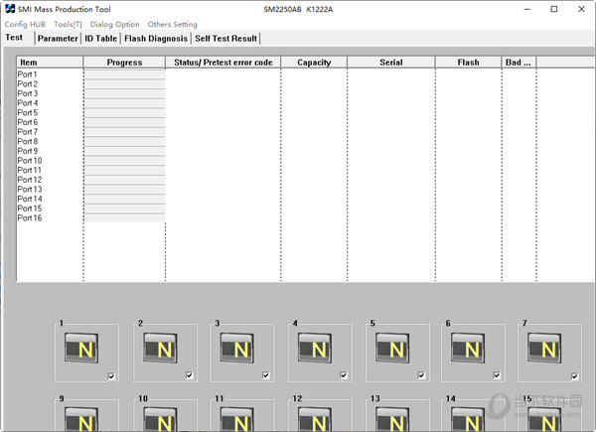Click port 5 N status icon
The image size is (596, 432).
[392, 348]
